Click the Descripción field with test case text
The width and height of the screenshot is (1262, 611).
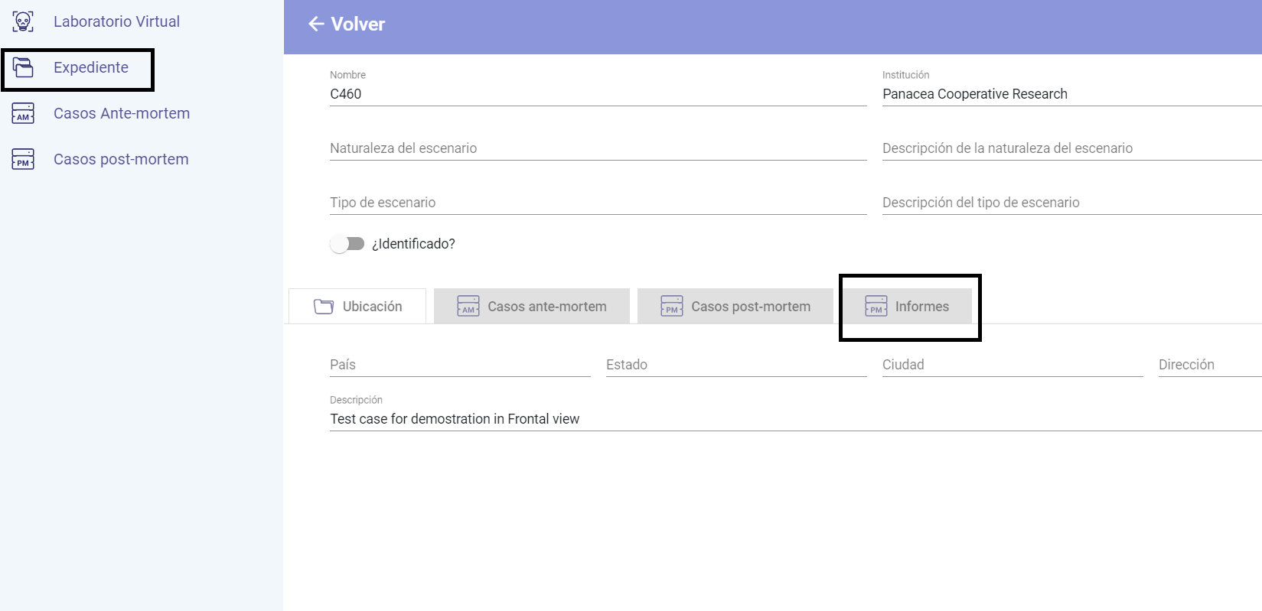(x=796, y=419)
